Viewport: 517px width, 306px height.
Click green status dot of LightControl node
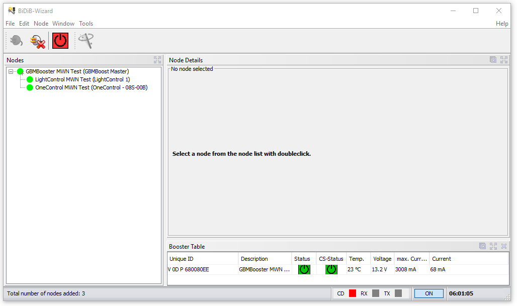[x=30, y=79]
